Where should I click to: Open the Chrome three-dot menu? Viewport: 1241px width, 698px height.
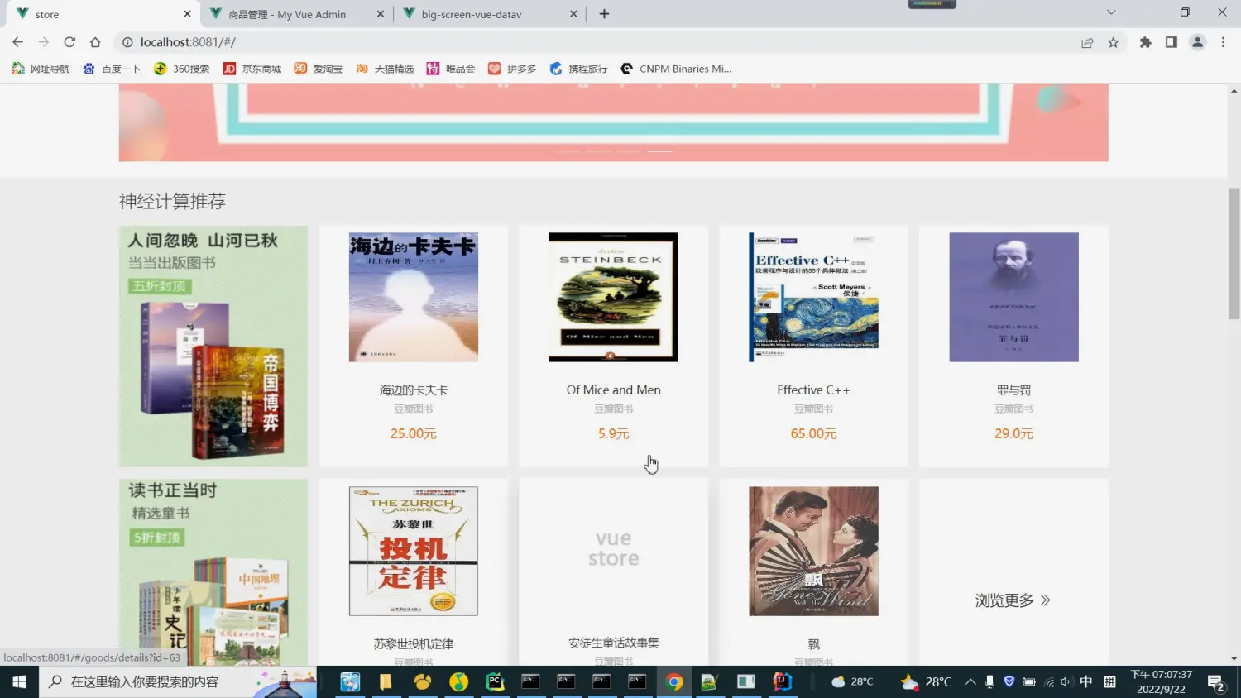[x=1223, y=42]
